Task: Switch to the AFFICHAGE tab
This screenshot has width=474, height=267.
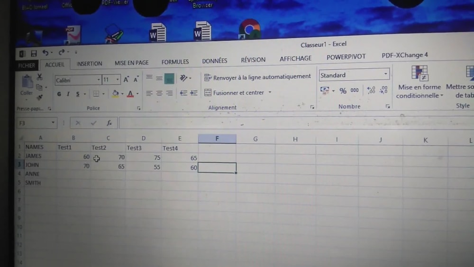Action: [x=295, y=58]
